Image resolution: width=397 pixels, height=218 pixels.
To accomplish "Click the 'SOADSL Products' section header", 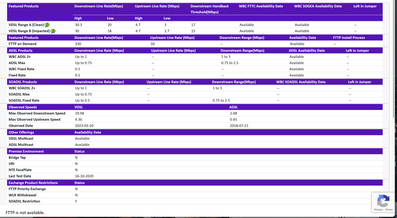I will (x=23, y=82).
